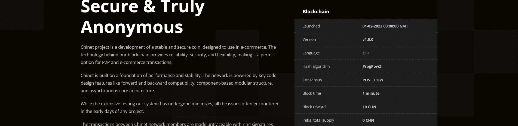Select the Language row label
The height and width of the screenshot is (126, 518).
coord(311,53)
